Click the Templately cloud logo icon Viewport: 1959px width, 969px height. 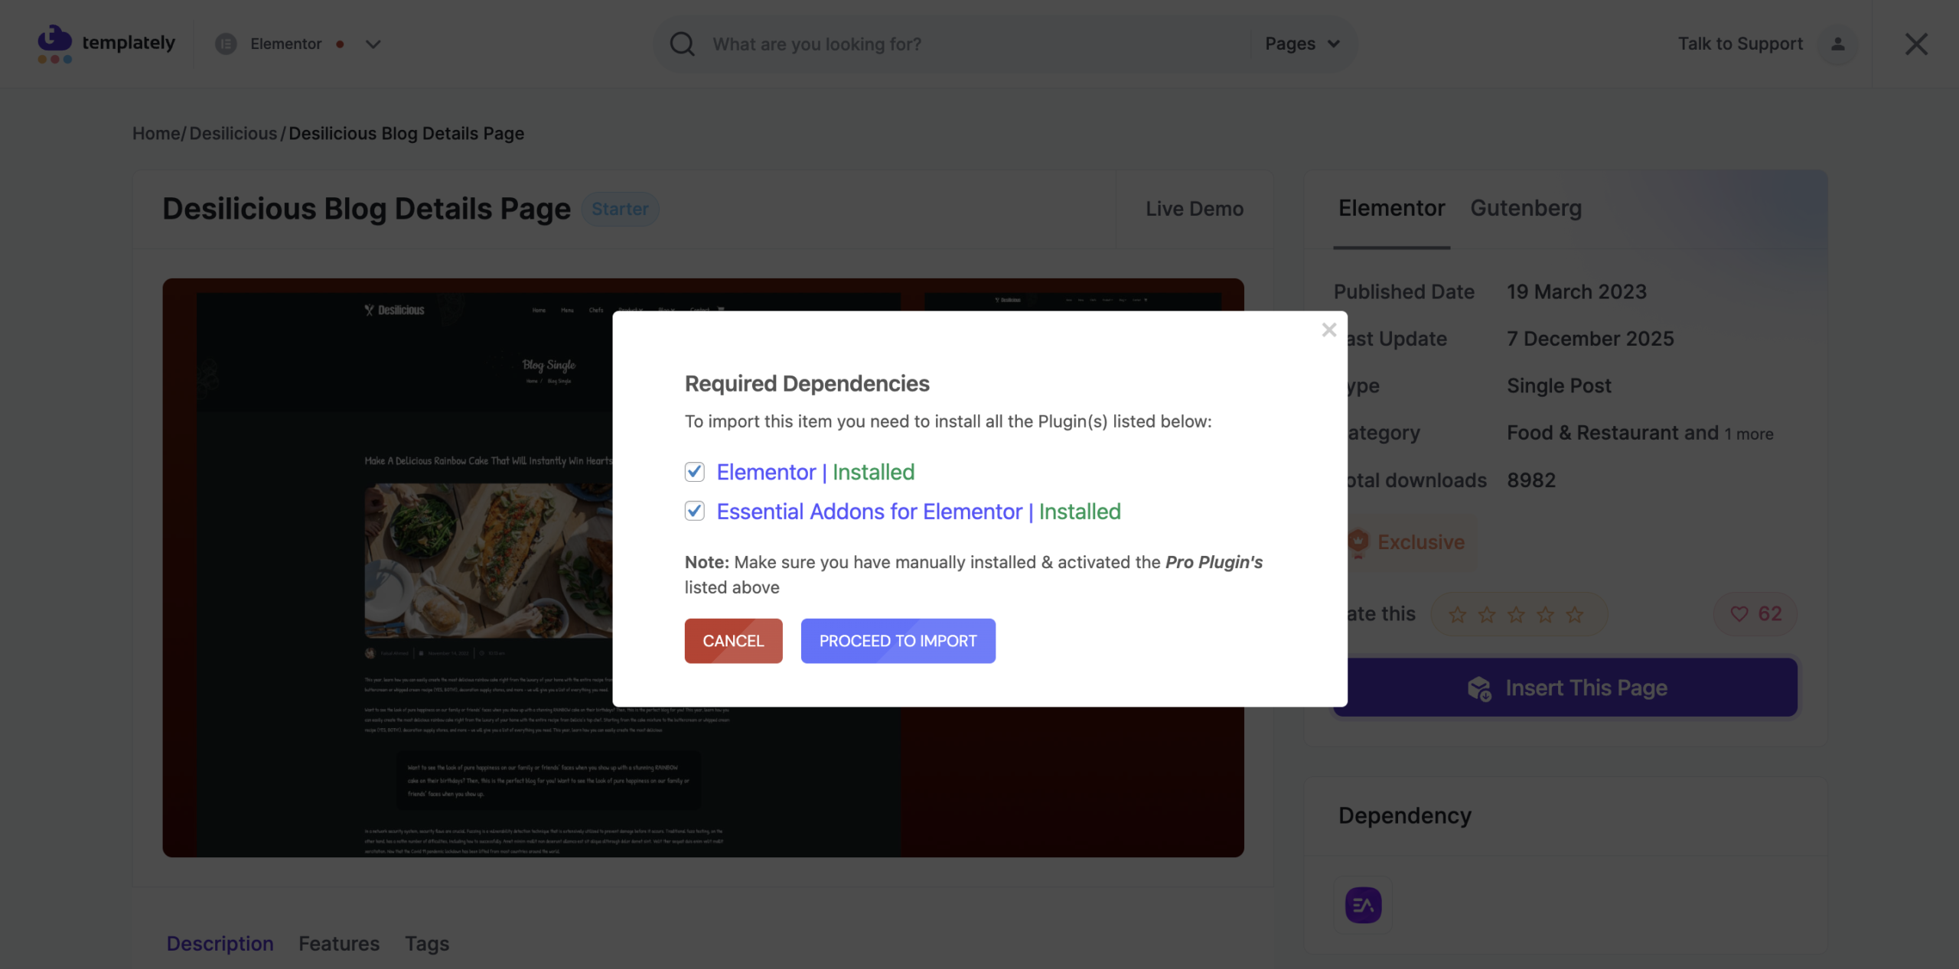click(x=54, y=43)
